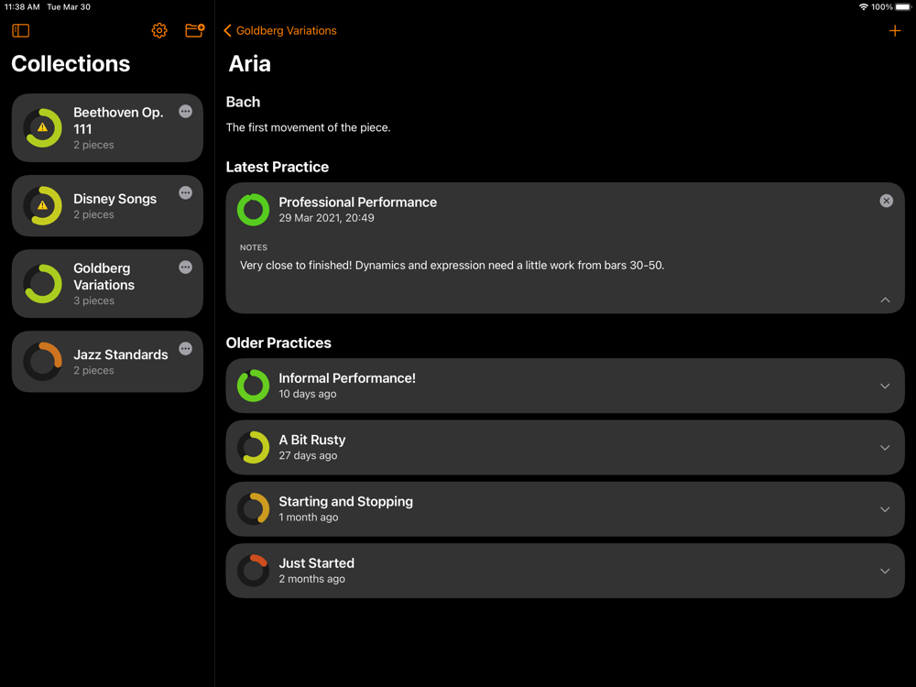Click the '2 months ago' label
The image size is (916, 687).
click(x=312, y=579)
